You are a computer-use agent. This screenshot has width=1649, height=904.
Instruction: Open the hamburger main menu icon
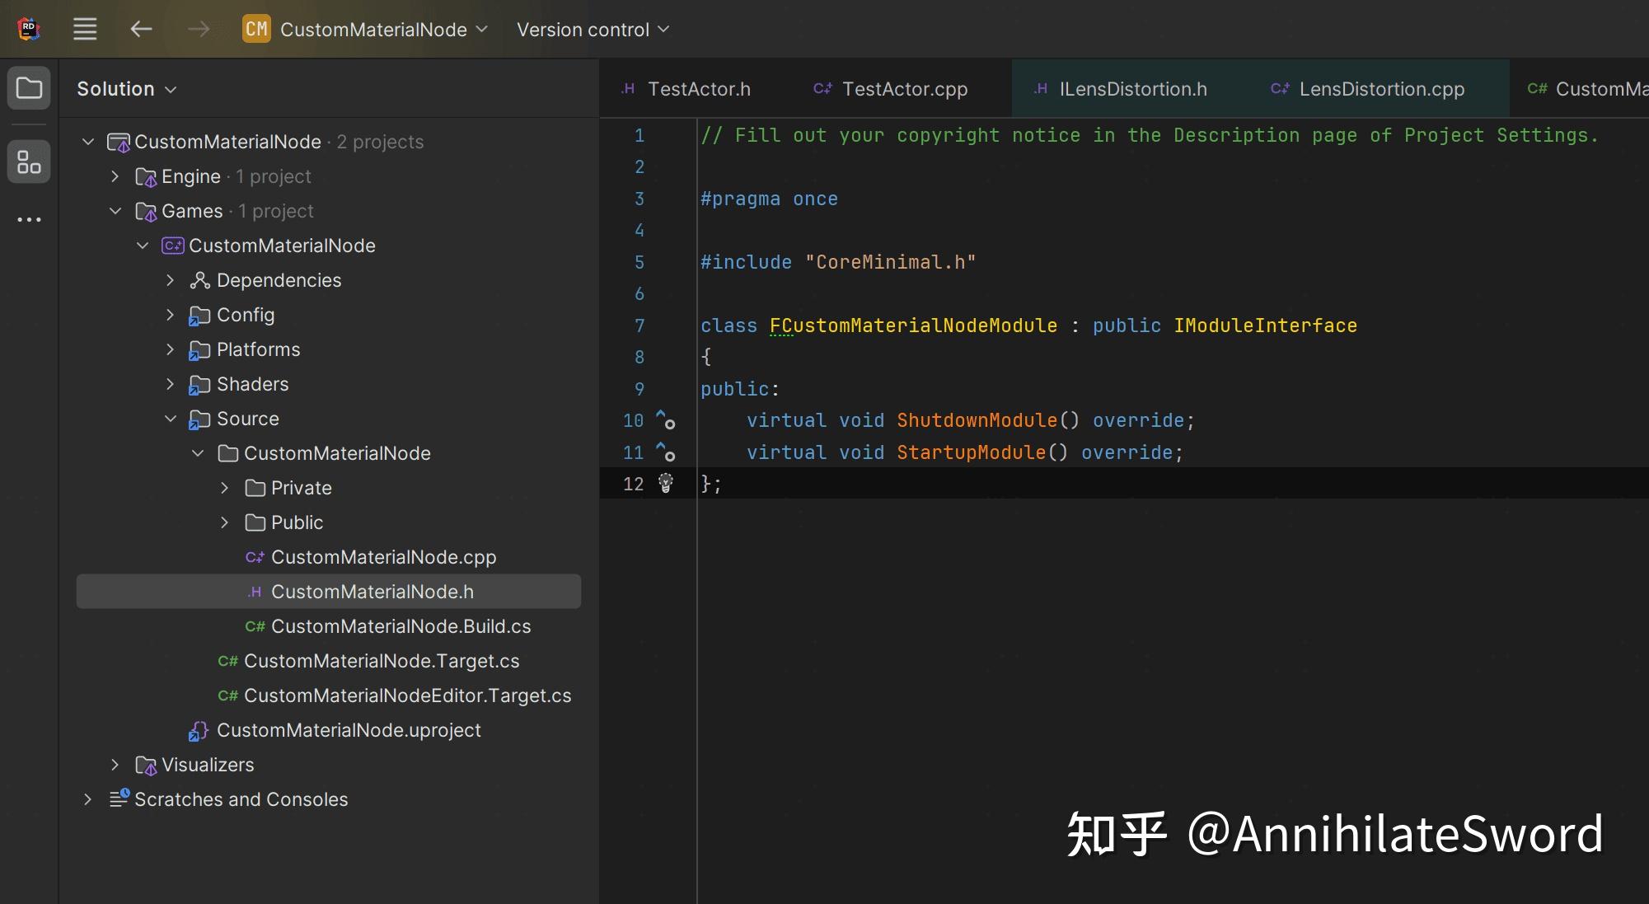click(85, 30)
